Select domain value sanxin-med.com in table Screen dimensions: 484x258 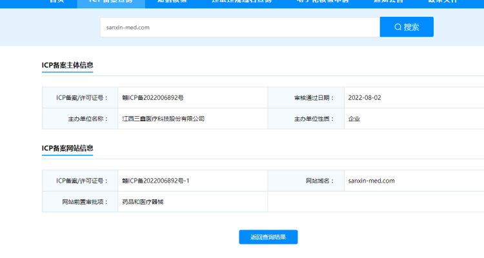click(x=371, y=181)
